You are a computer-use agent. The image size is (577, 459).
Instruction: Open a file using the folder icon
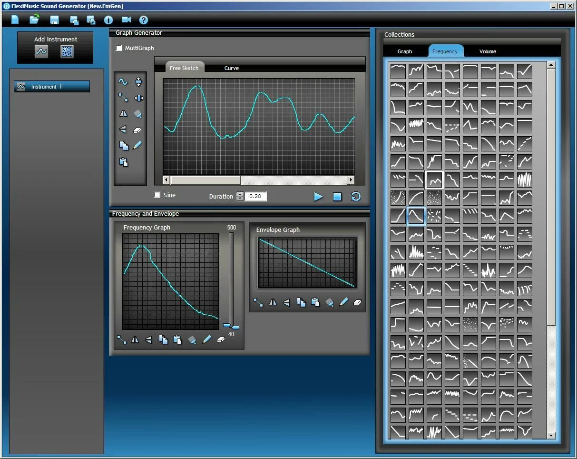click(35, 20)
